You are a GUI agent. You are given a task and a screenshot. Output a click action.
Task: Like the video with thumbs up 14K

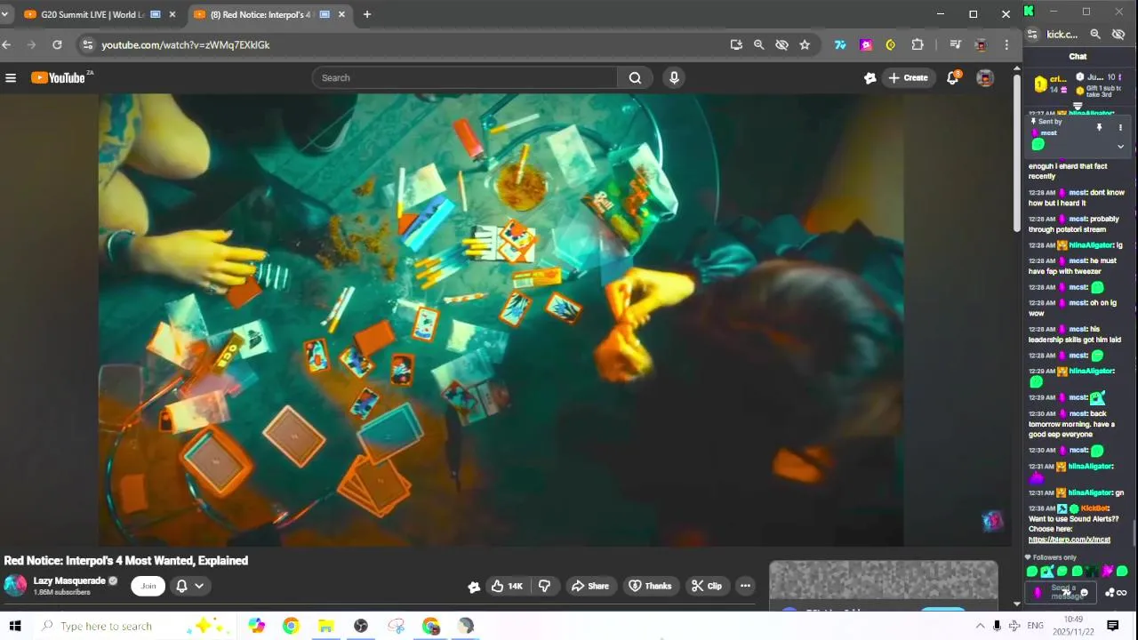pyautogui.click(x=506, y=586)
